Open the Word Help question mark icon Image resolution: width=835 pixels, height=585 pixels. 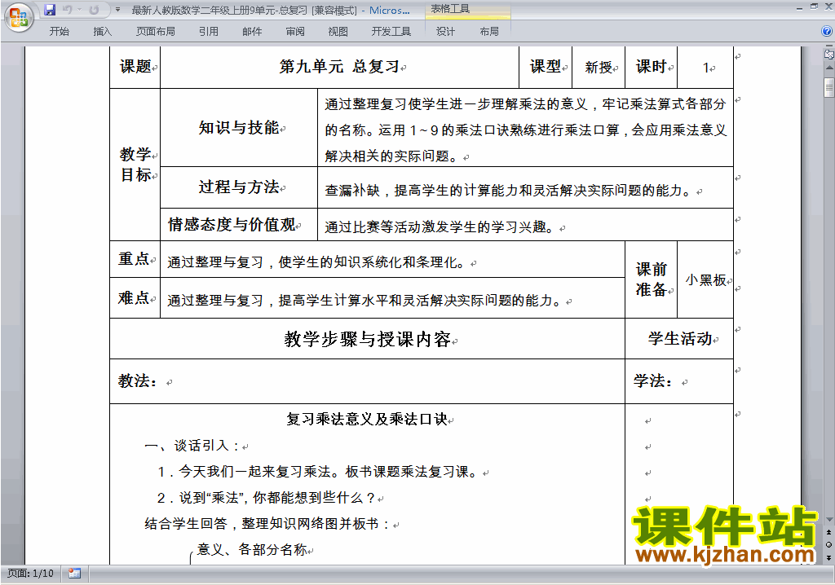pos(827,32)
